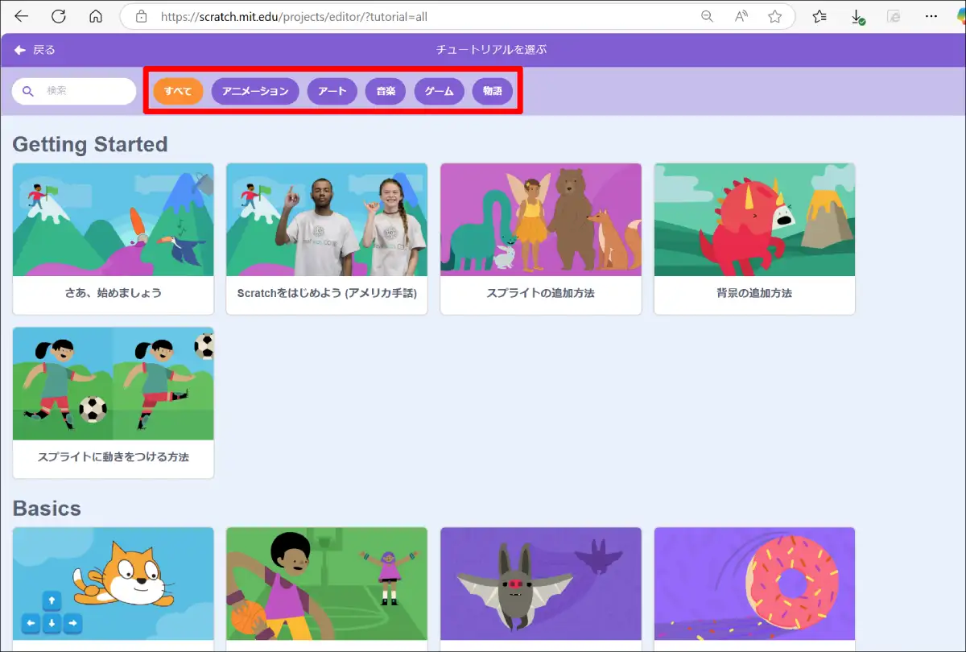
Task: Filter tutorials by アニメーション
Action: click(x=255, y=91)
